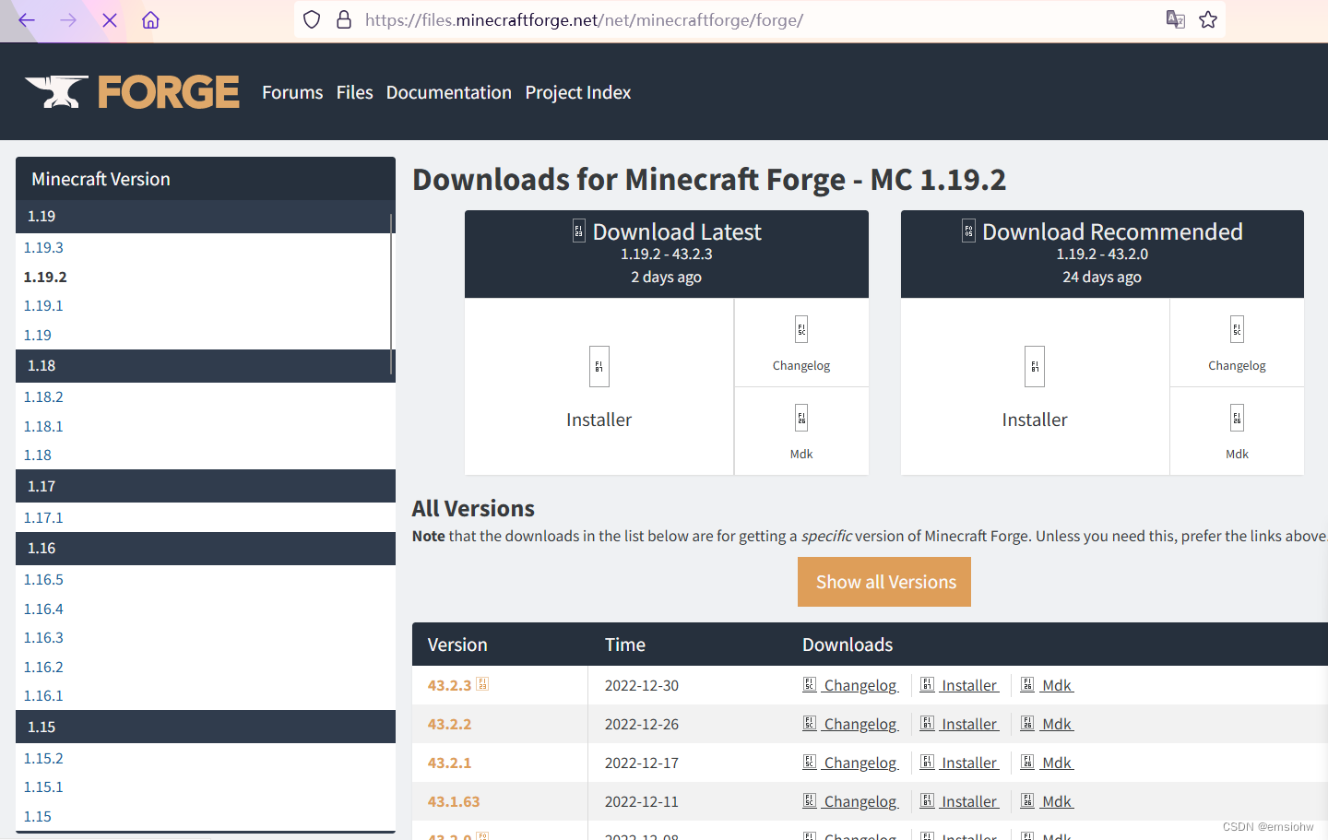The height and width of the screenshot is (840, 1328).
Task: Bookmark this page with the star icon
Action: point(1208,20)
